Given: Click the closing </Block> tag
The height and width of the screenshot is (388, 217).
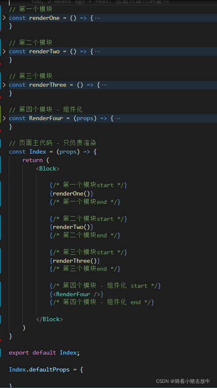Looking at the screenshot, I should (49, 319).
